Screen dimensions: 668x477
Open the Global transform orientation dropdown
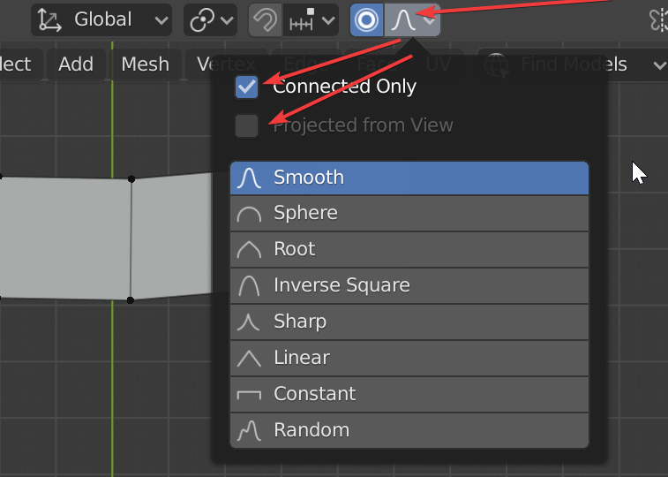tap(101, 20)
